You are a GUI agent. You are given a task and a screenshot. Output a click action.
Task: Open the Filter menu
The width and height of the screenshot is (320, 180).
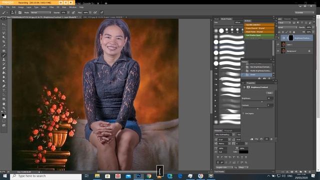click(51, 7)
